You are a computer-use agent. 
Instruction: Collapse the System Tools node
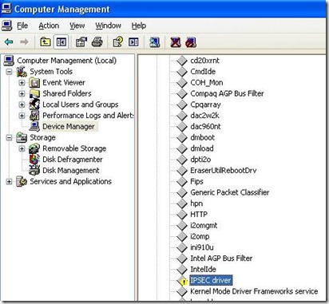pyautogui.click(x=9, y=72)
